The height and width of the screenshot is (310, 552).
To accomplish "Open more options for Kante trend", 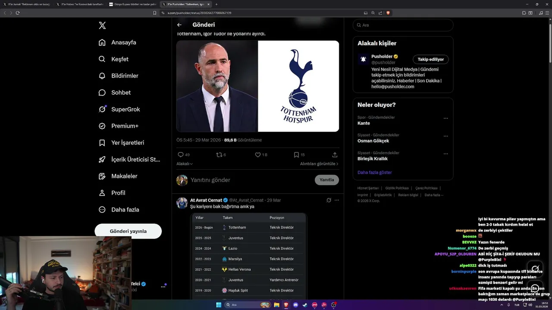I will [x=446, y=118].
